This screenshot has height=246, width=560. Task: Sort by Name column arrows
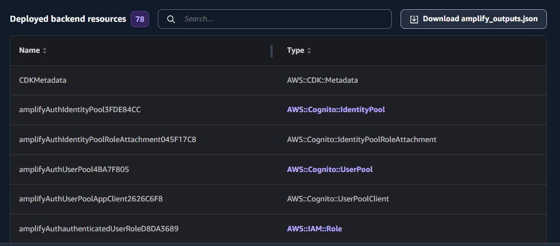(45, 51)
